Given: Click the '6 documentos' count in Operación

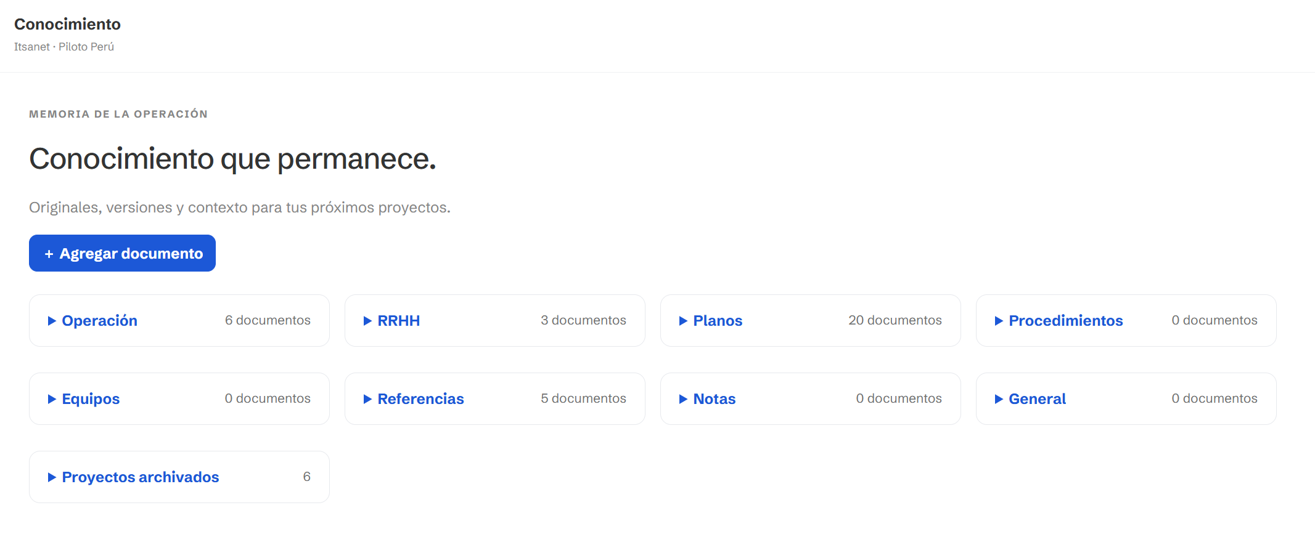Looking at the screenshot, I should click(x=268, y=320).
